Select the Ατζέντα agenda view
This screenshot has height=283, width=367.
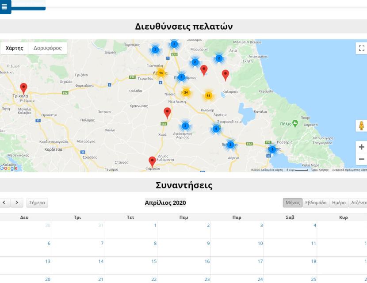point(358,203)
